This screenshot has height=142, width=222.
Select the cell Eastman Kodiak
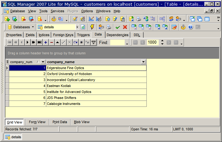pos(96,86)
